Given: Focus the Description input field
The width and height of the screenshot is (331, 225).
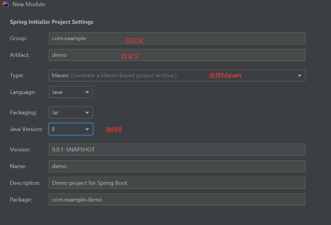Looking at the screenshot, I should tap(177, 183).
